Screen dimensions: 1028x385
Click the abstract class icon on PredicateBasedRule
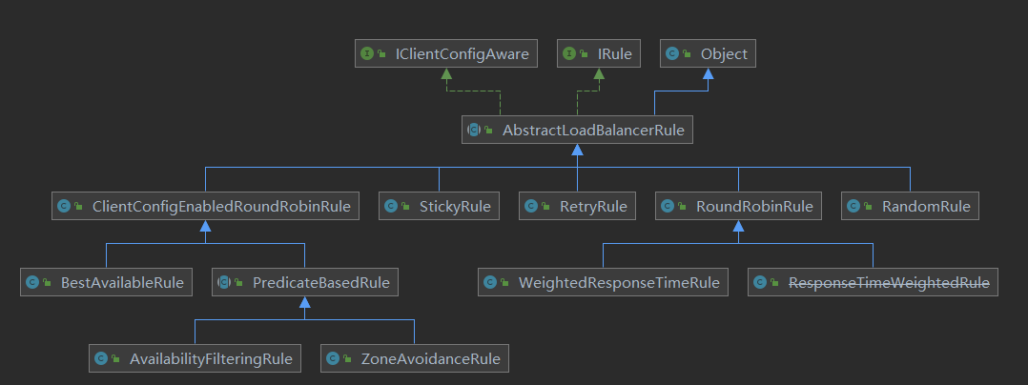(223, 282)
